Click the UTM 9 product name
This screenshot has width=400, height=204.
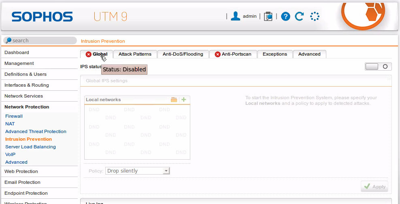click(x=110, y=17)
